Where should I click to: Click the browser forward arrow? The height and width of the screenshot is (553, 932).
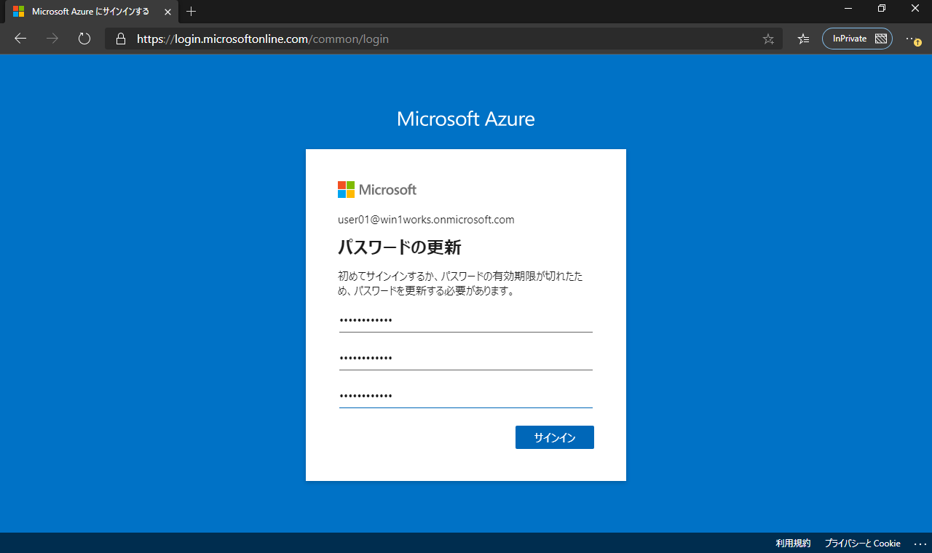click(x=52, y=39)
